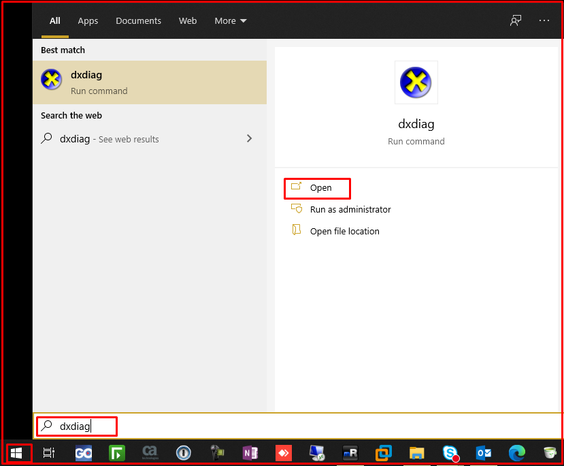Click the large dxdiag icon in preview pane
The width and height of the screenshot is (564, 466).
416,82
